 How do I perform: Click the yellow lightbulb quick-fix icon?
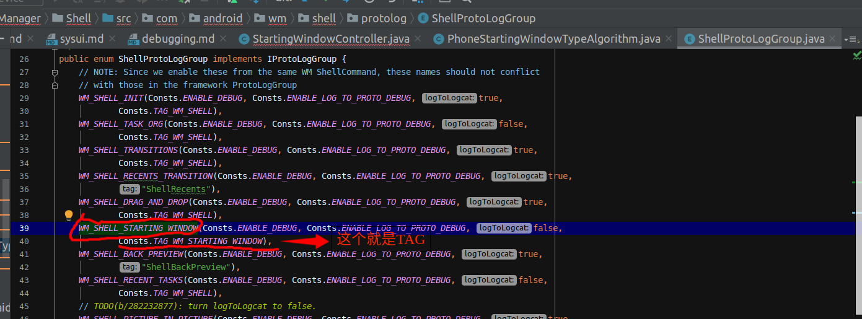pos(69,216)
